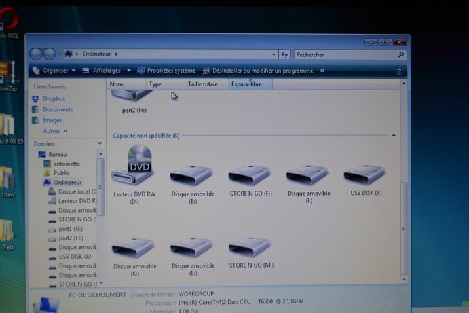This screenshot has height=313, width=469.
Task: Expand the arrow after Ordinateur breadcrumb
Action: pyautogui.click(x=116, y=54)
